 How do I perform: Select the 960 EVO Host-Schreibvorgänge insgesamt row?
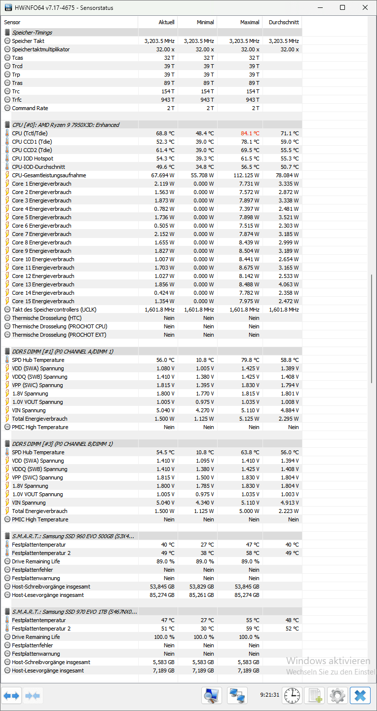(151, 587)
